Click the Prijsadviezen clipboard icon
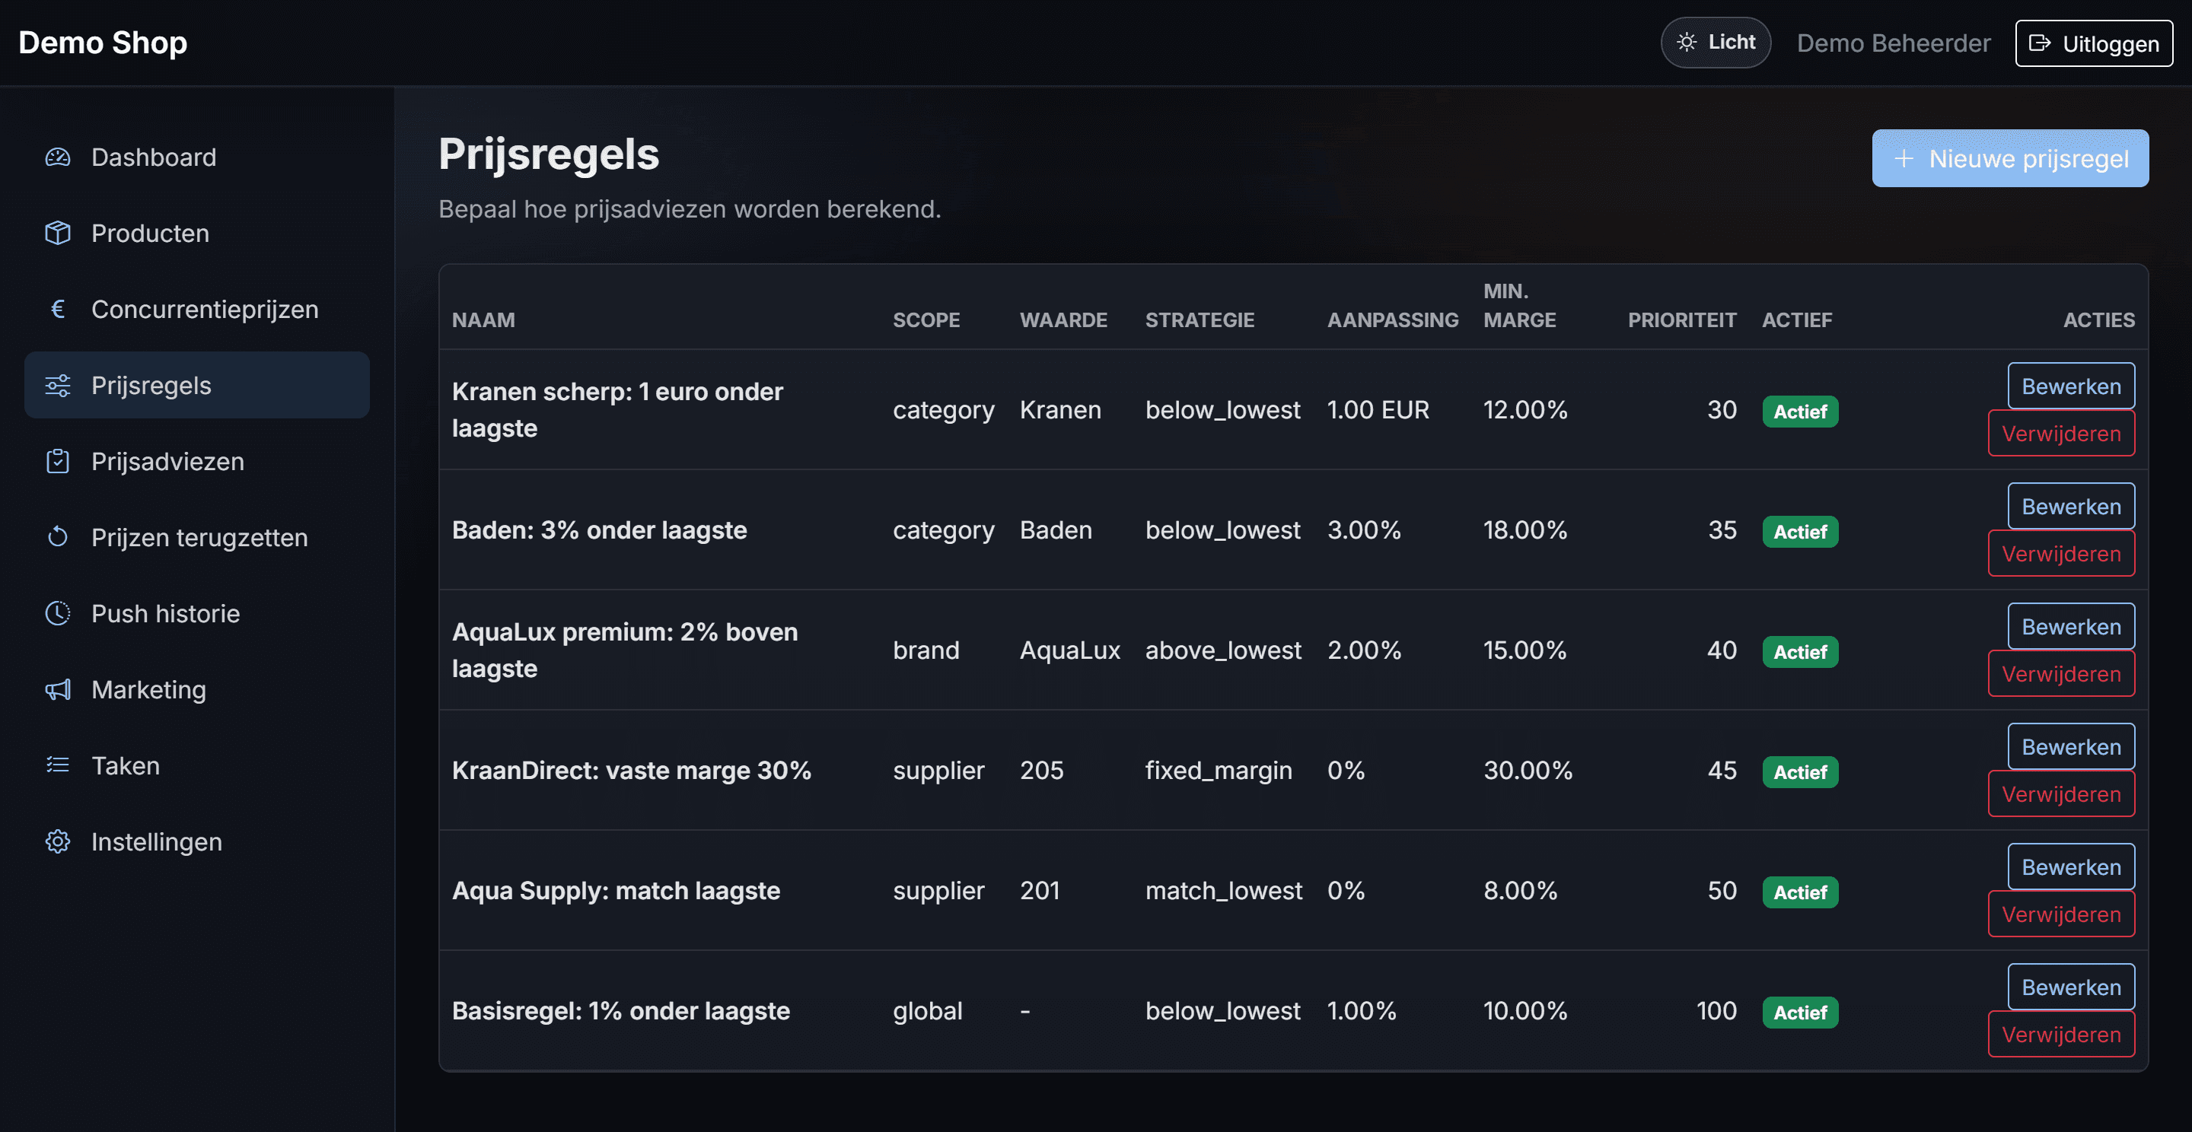 coord(58,461)
